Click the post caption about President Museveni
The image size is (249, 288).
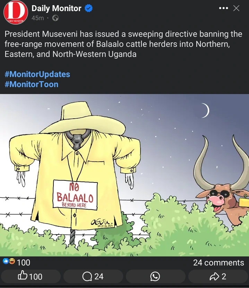coord(123,44)
